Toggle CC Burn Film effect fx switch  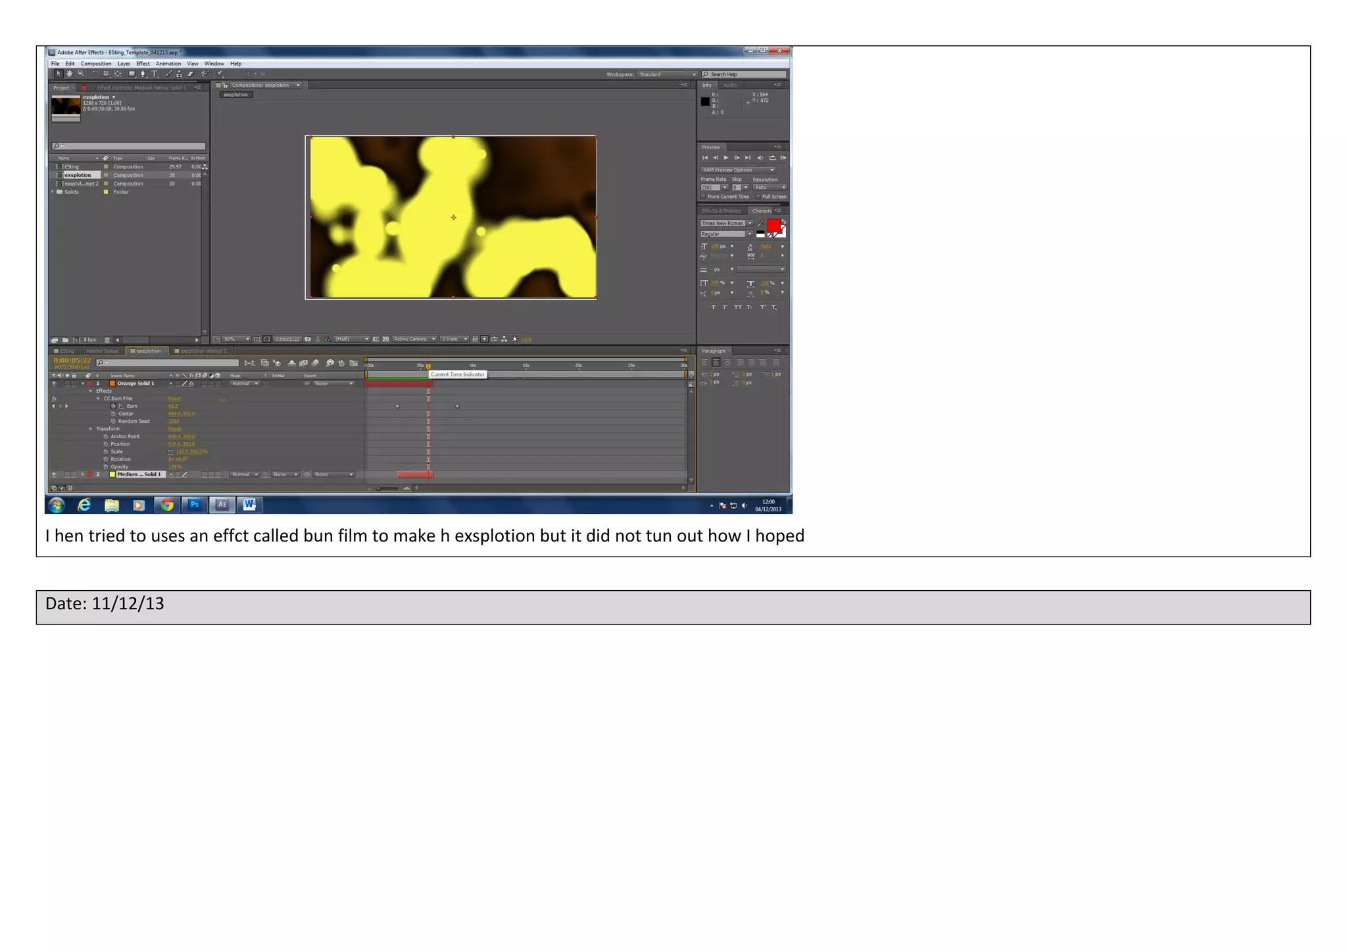coord(54,399)
